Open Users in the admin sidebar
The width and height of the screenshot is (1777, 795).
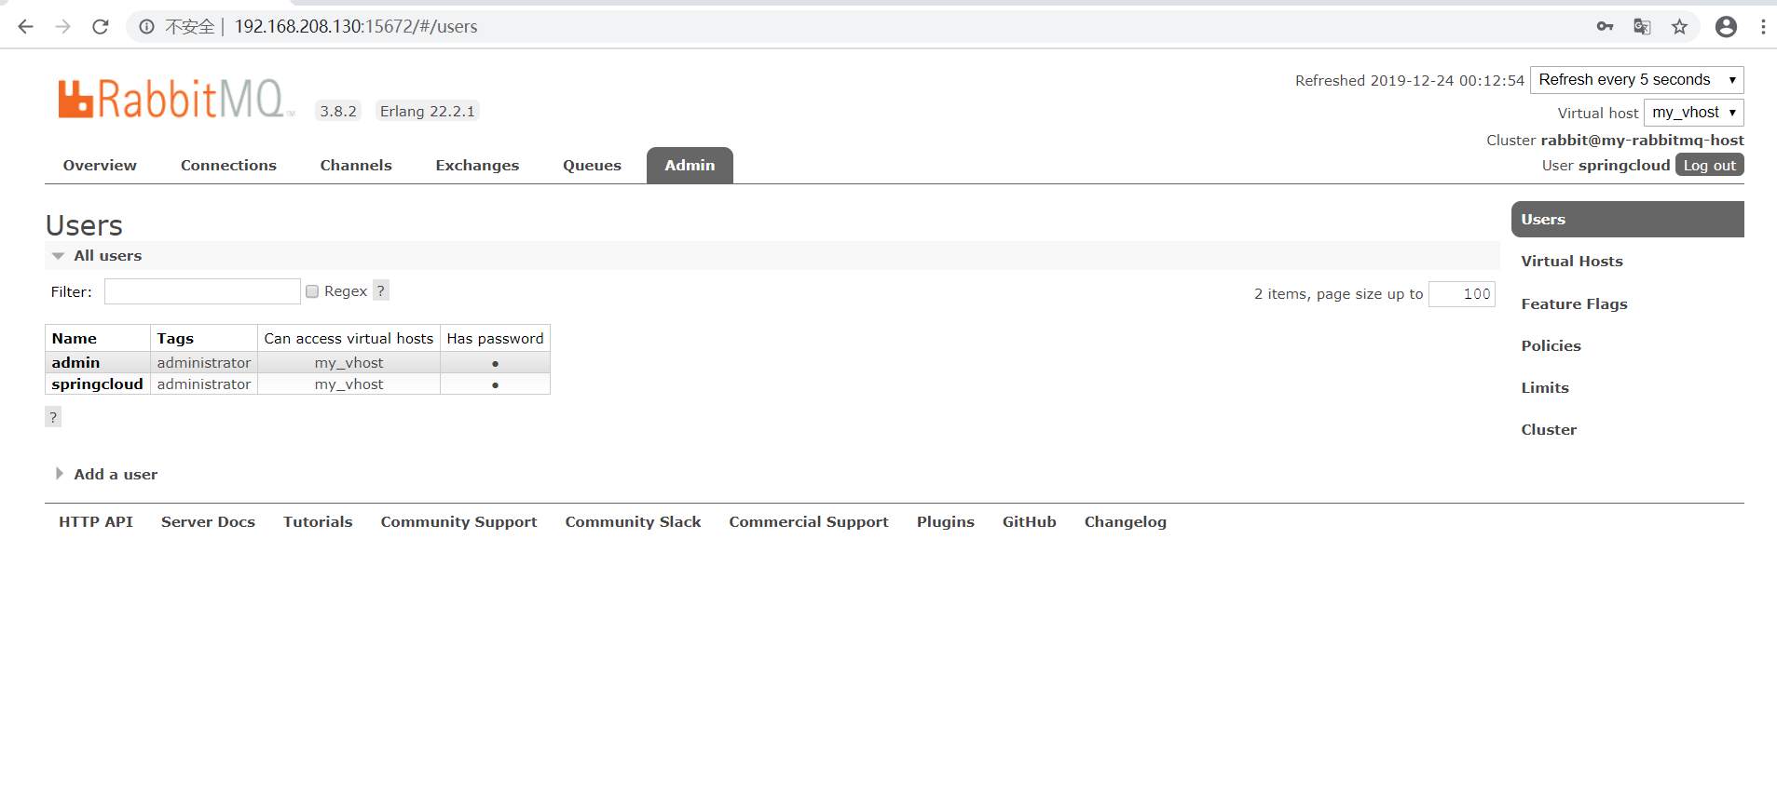pyautogui.click(x=1627, y=220)
